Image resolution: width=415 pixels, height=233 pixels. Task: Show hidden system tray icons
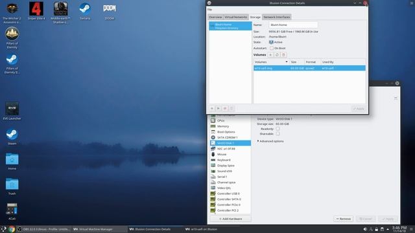pyautogui.click(x=388, y=229)
